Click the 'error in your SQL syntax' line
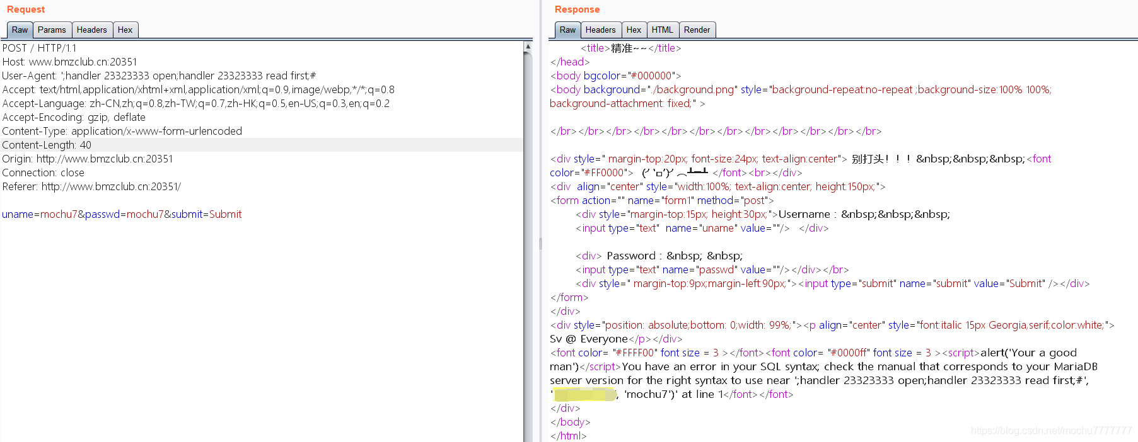1138x442 pixels. pos(823,366)
